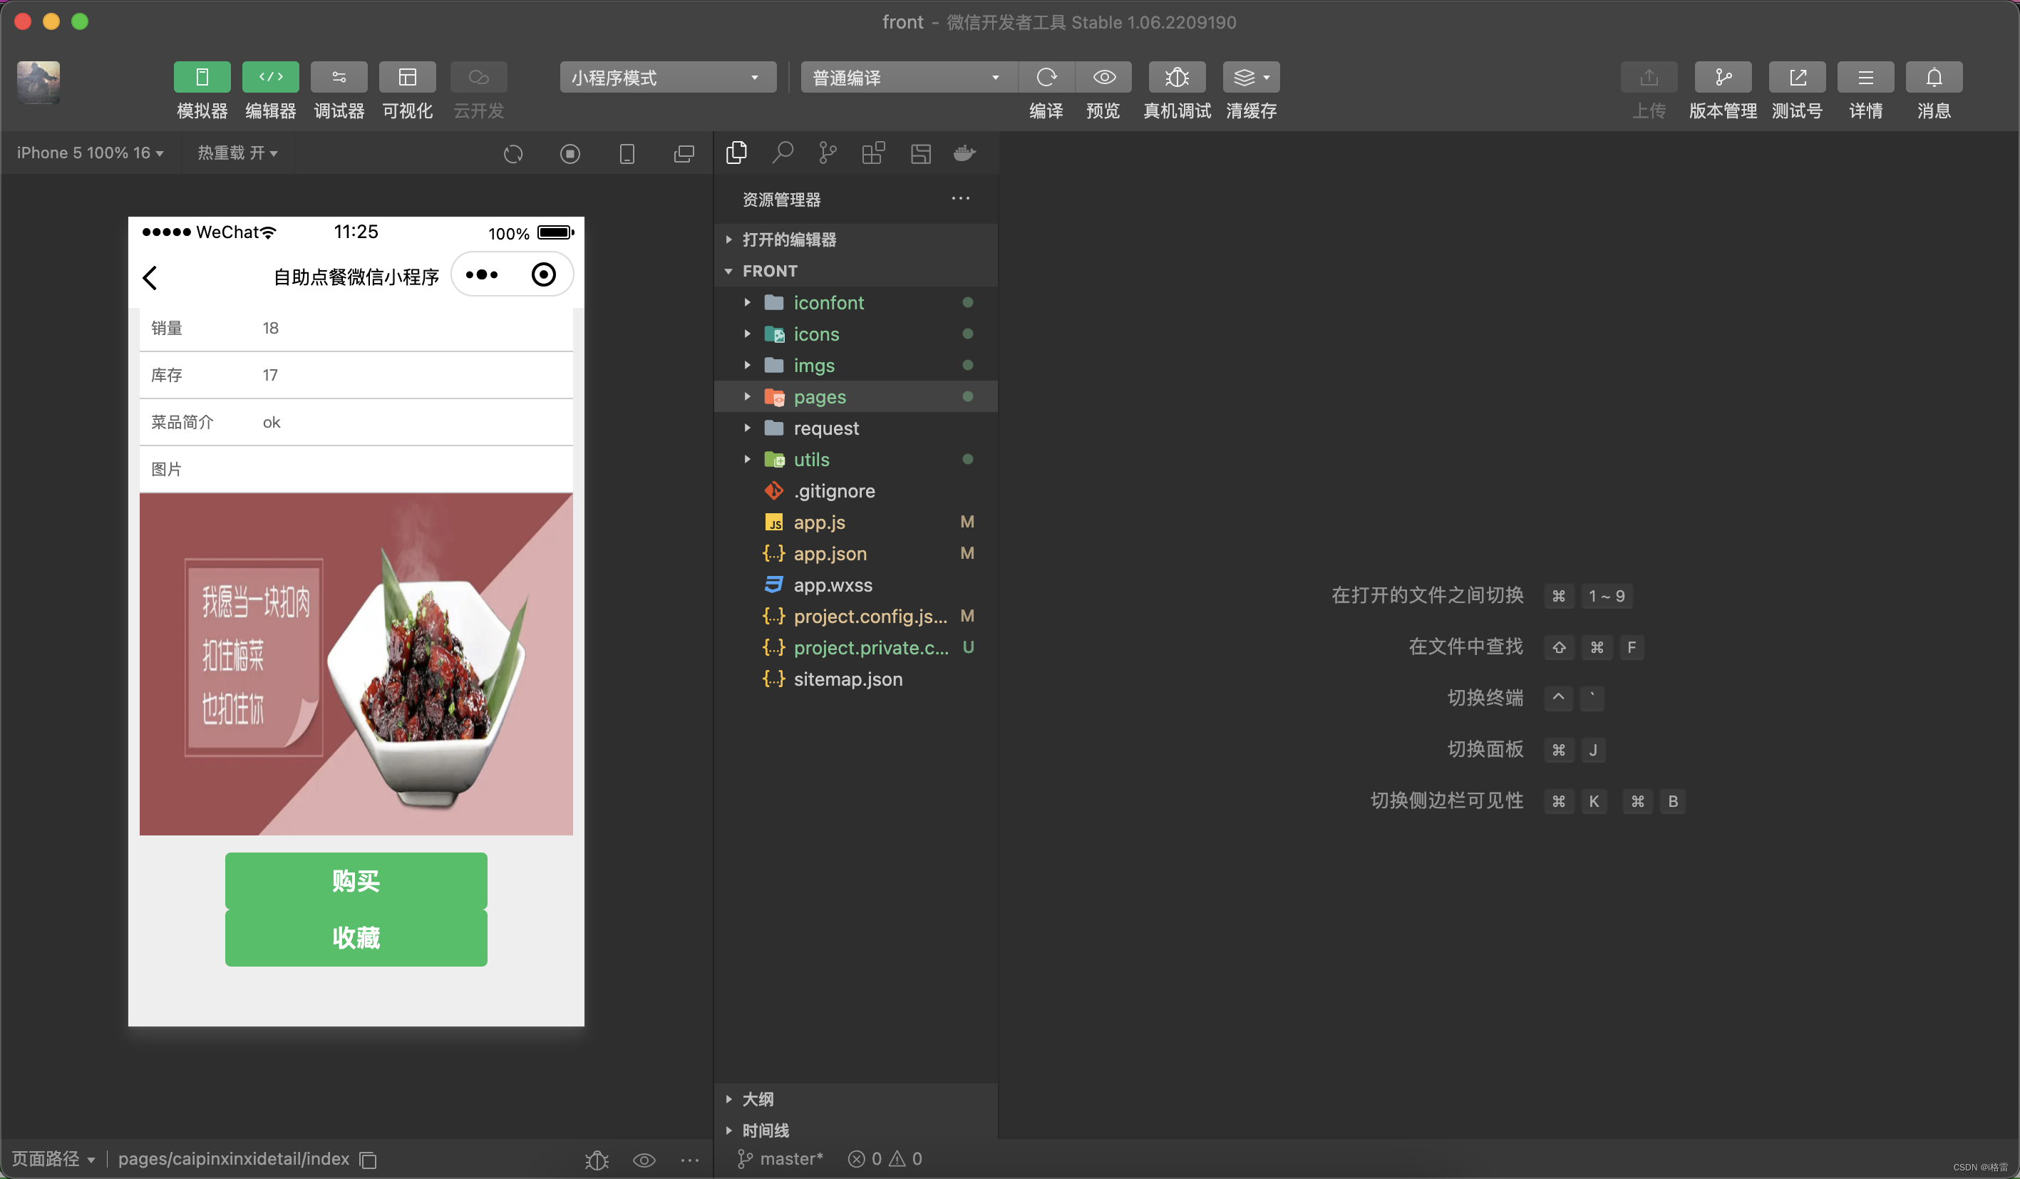Click the dish photo in the simulator
Viewport: 2020px width, 1179px height.
(356, 664)
